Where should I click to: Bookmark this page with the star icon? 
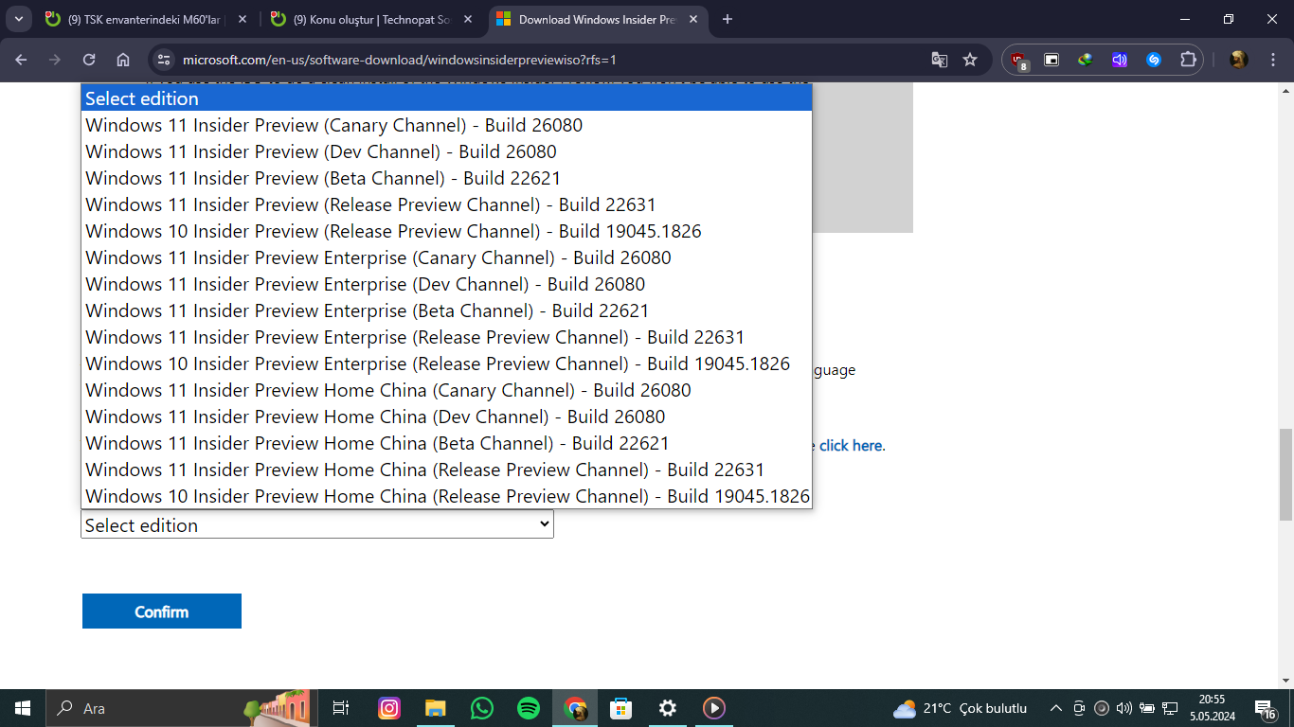click(970, 60)
